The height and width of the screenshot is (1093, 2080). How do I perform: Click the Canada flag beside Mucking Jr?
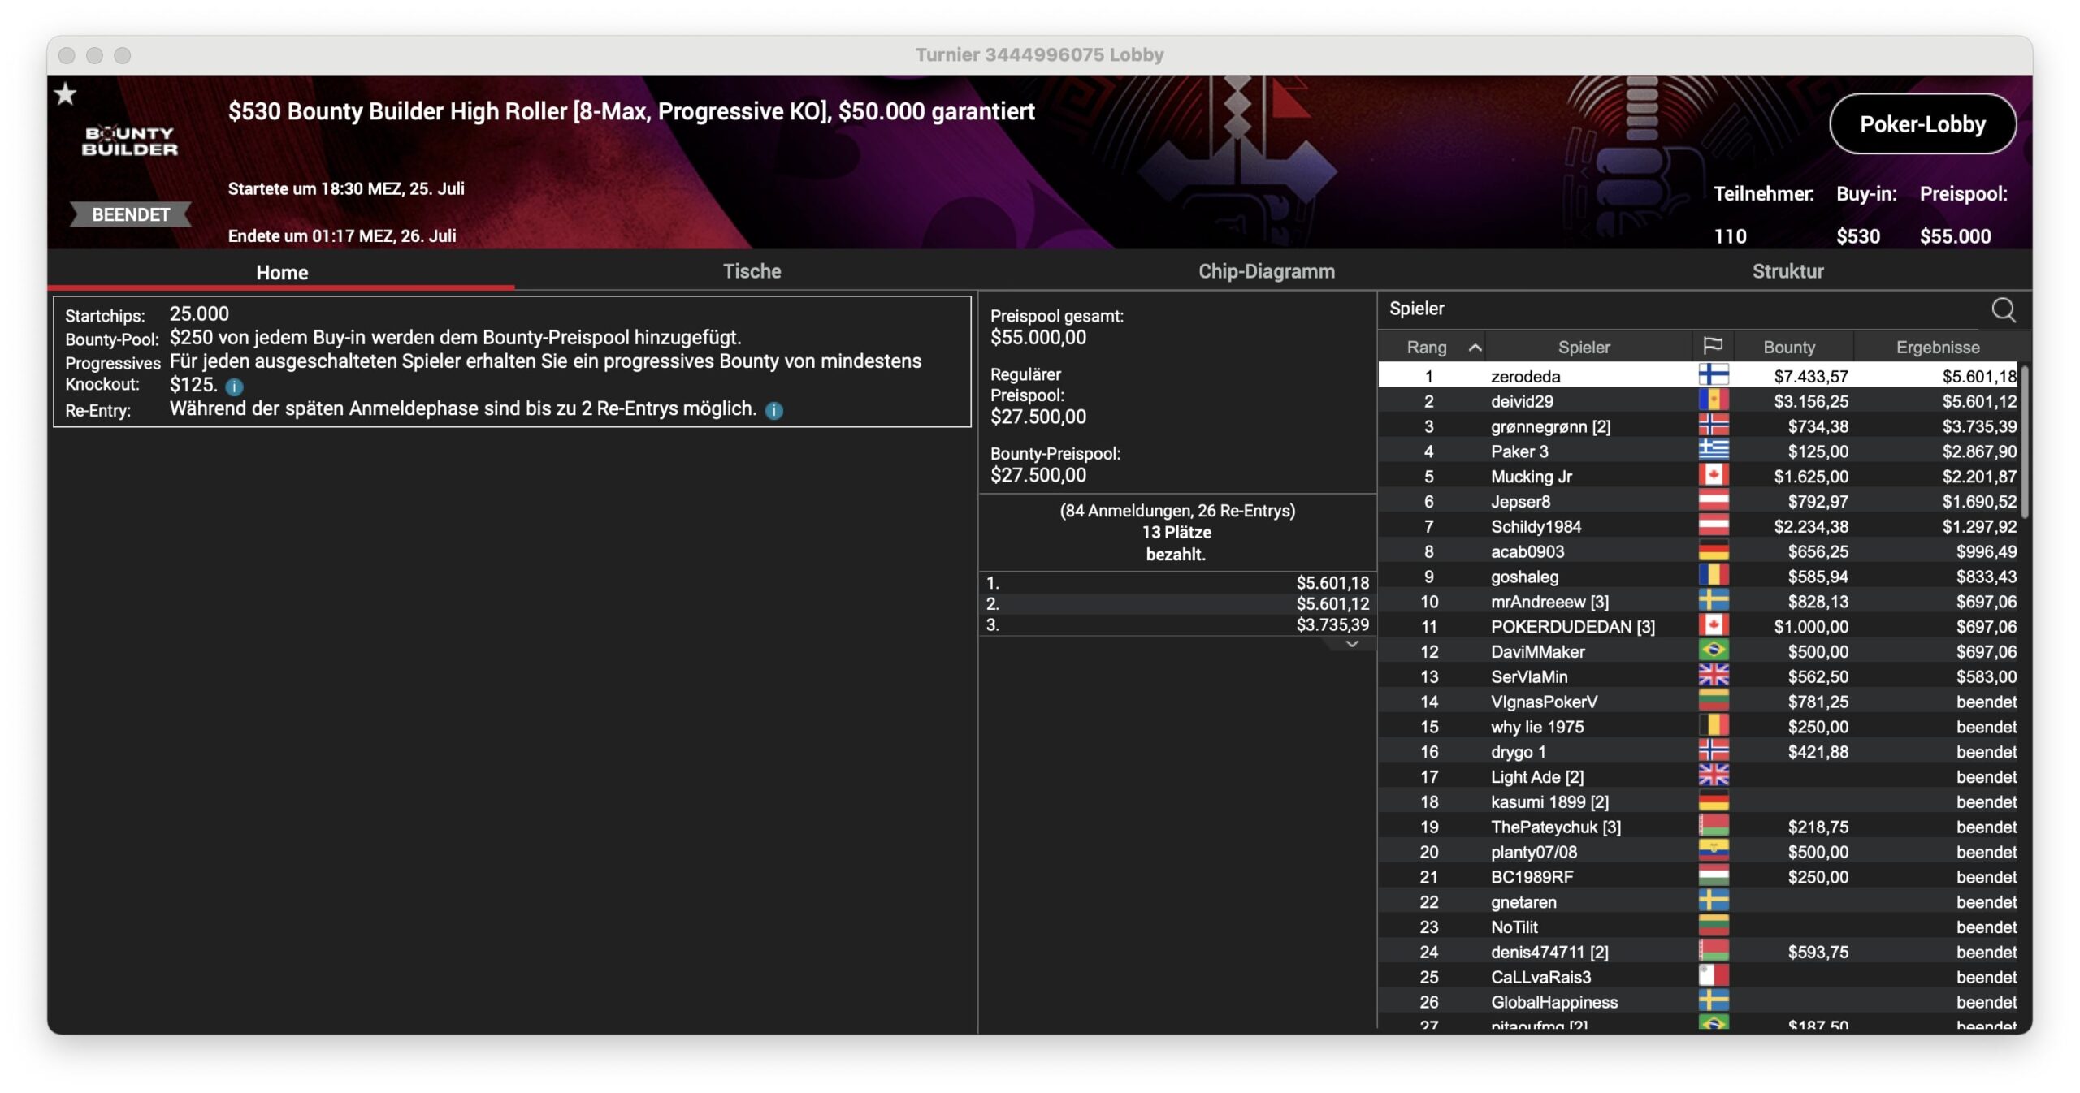click(x=1713, y=475)
